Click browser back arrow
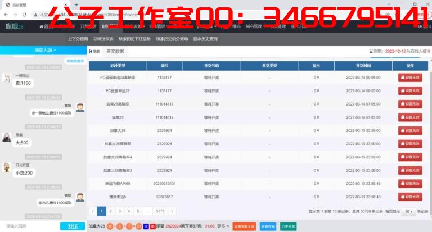The image size is (432, 232). click(x=6, y=15)
